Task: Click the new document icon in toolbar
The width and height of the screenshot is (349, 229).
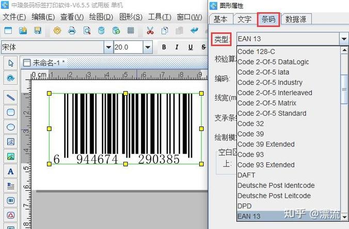Action: pos(8,30)
